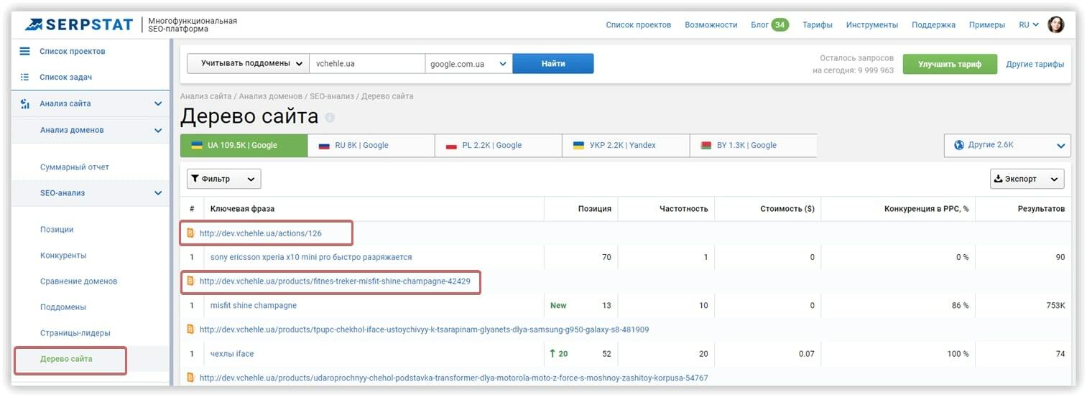Switch to the RU 8K Google tab
1087x397 pixels.
tap(371, 145)
